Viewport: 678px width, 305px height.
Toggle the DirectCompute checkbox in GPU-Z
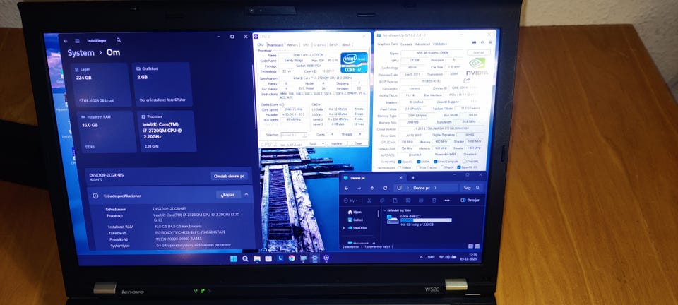click(x=436, y=161)
